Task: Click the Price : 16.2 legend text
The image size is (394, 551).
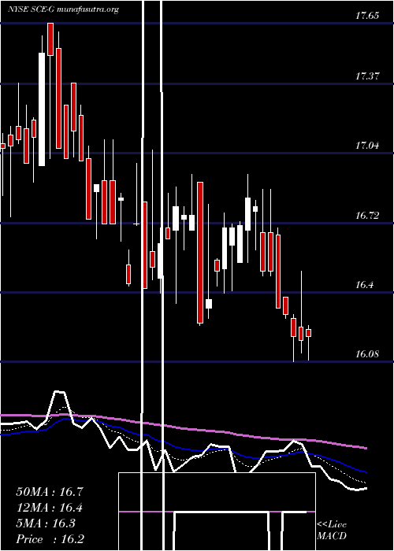Action: pyautogui.click(x=50, y=539)
